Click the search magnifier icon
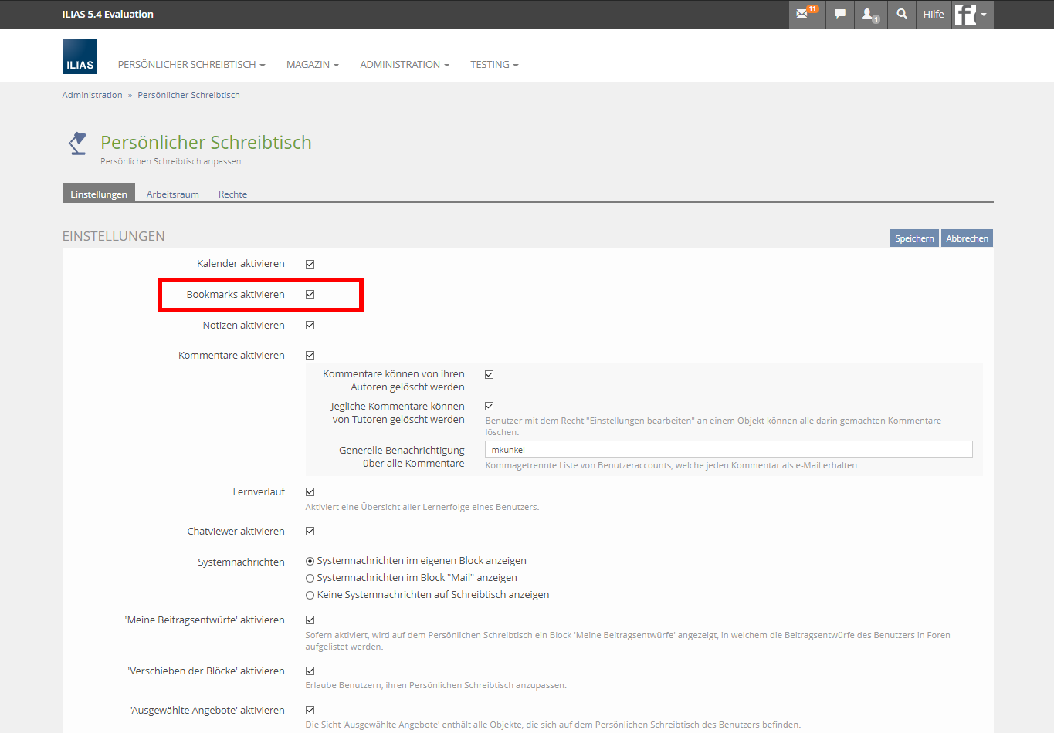Screen dimensions: 1054x733 pos(901,14)
